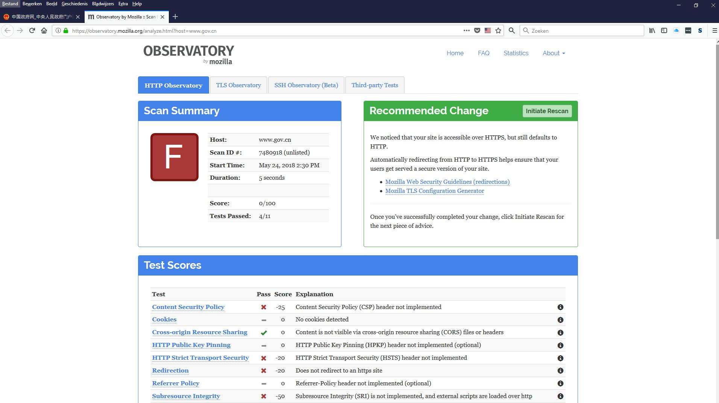Screen dimensions: 719x403
Task: Show info for Subresource Integrity row
Action: (x=560, y=396)
